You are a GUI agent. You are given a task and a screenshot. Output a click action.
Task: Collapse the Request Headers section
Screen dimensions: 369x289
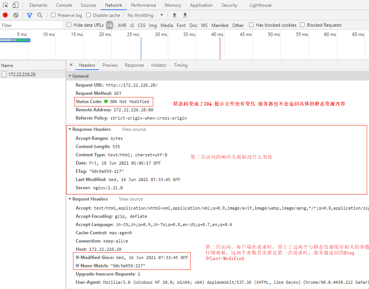coord(70,199)
